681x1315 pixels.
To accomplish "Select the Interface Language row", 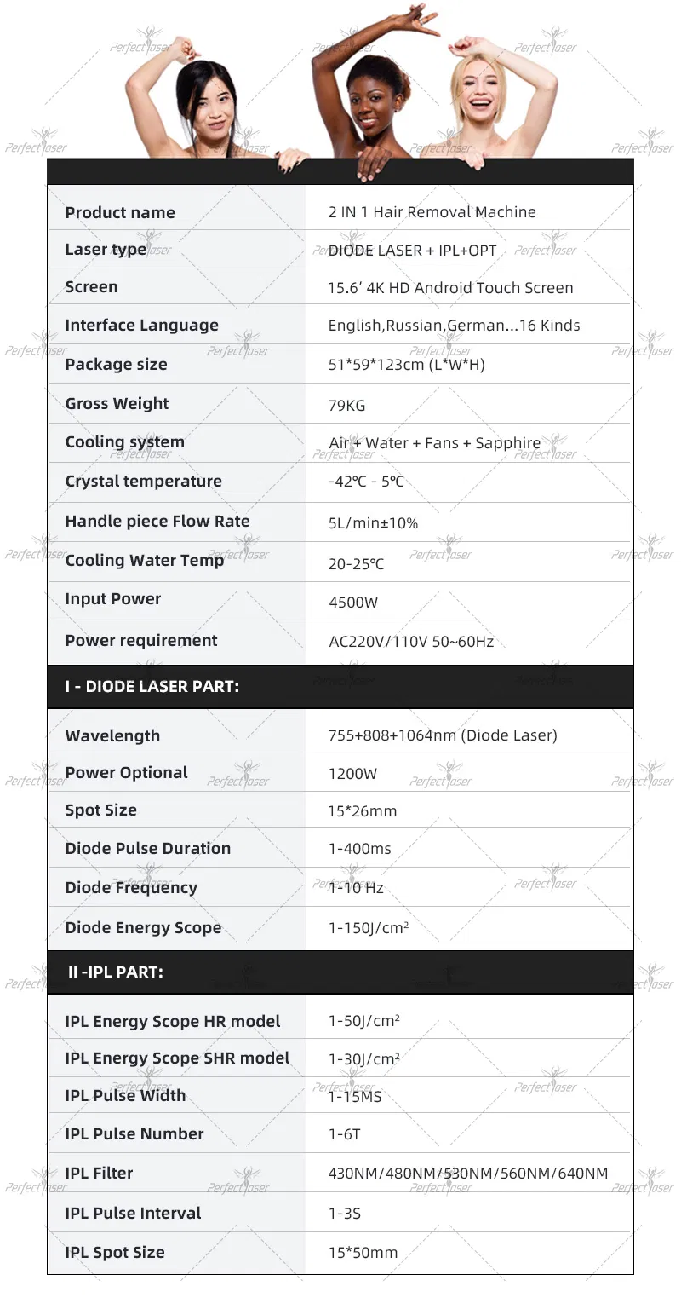I will pyautogui.click(x=340, y=326).
